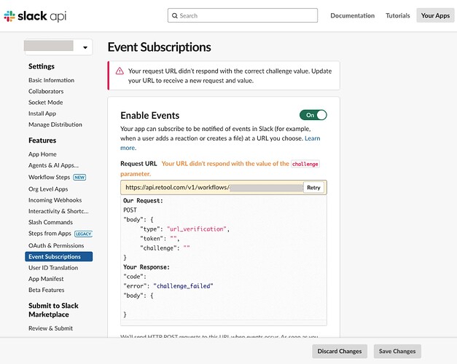
Task: Click the NEW badge beside Workflow Steps
Action: pyautogui.click(x=79, y=178)
